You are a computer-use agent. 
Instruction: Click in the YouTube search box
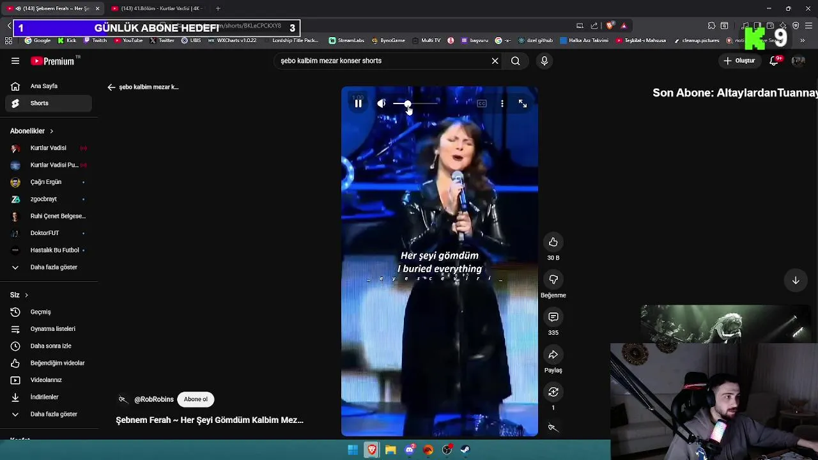[x=382, y=61]
